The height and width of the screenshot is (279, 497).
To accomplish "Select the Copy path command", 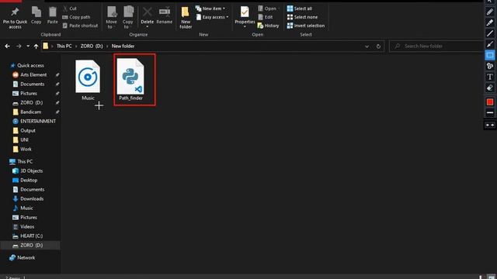I will (76, 17).
